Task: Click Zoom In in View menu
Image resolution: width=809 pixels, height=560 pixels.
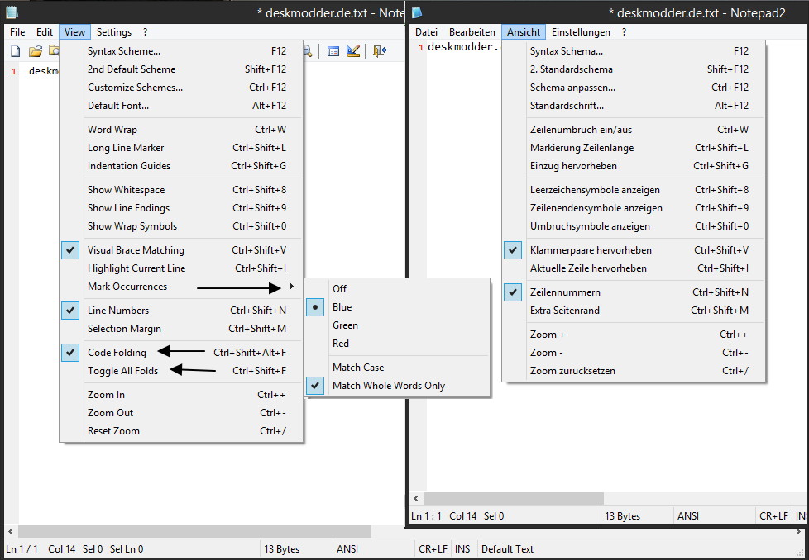Action: coord(181,395)
